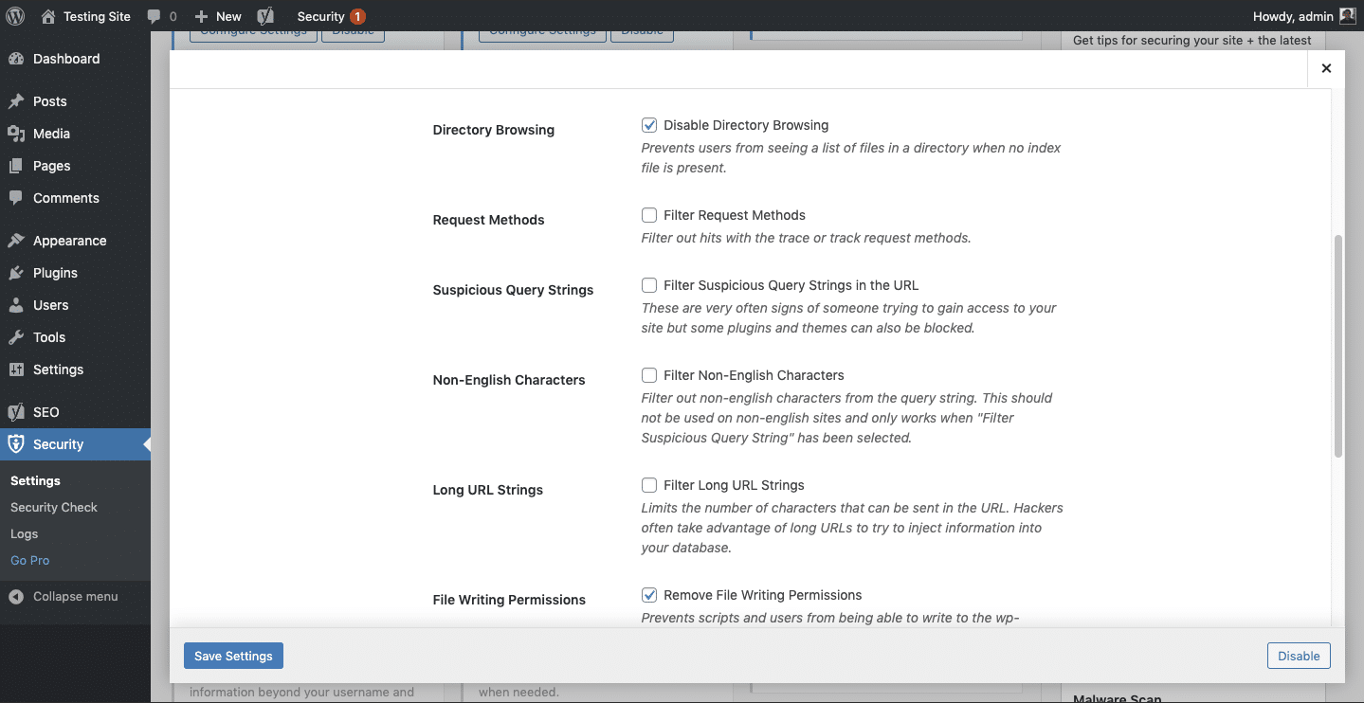
Task: Open the Howdy, admin account menu
Action: pyautogui.click(x=1304, y=16)
